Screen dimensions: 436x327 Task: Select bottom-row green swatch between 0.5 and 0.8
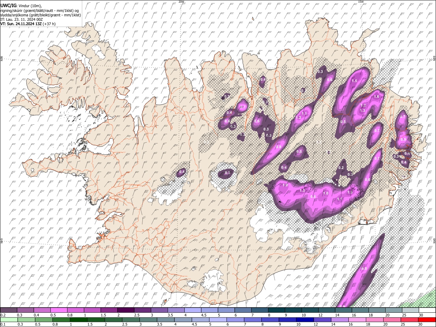pyautogui.click(x=44, y=320)
